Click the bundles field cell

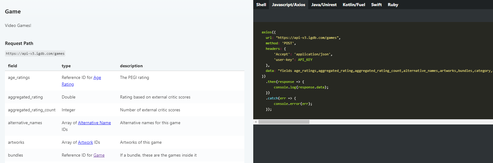coord(15,155)
